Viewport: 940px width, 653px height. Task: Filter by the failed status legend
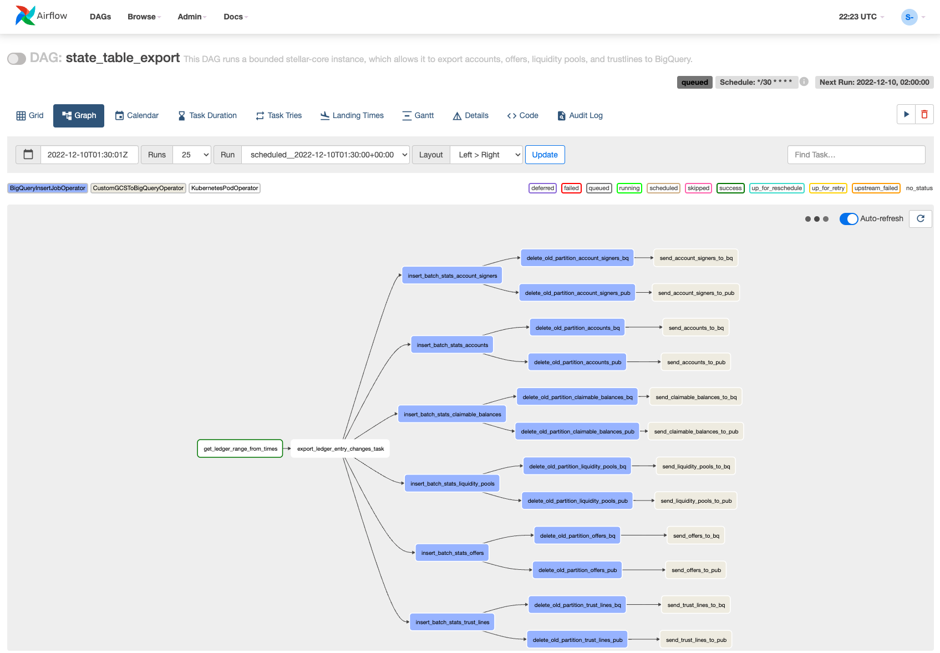pos(571,188)
